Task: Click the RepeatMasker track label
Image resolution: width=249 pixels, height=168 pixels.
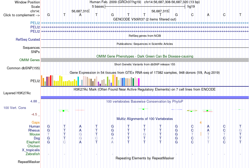Action: click(x=29, y=162)
